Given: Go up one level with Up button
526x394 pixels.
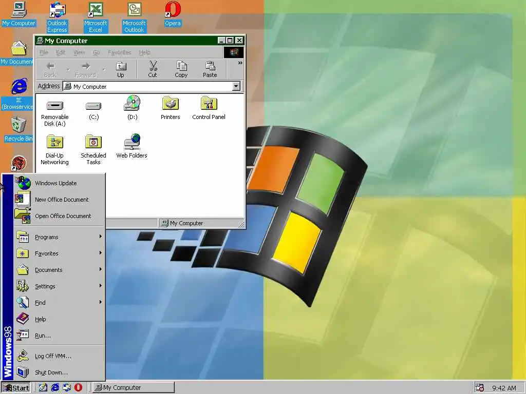Looking at the screenshot, I should click(x=120, y=69).
